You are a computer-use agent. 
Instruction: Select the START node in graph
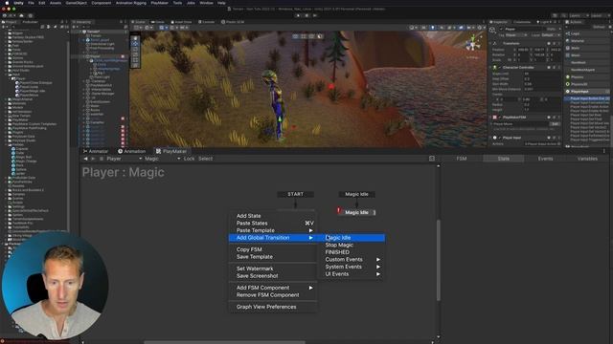coord(296,194)
